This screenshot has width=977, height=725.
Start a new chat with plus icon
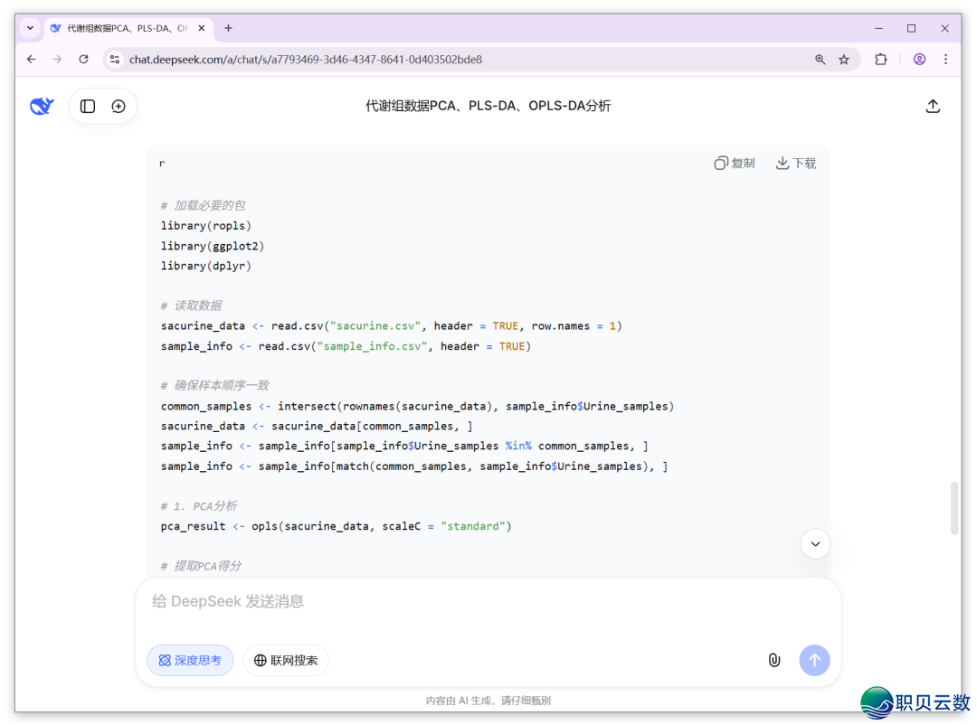point(119,106)
